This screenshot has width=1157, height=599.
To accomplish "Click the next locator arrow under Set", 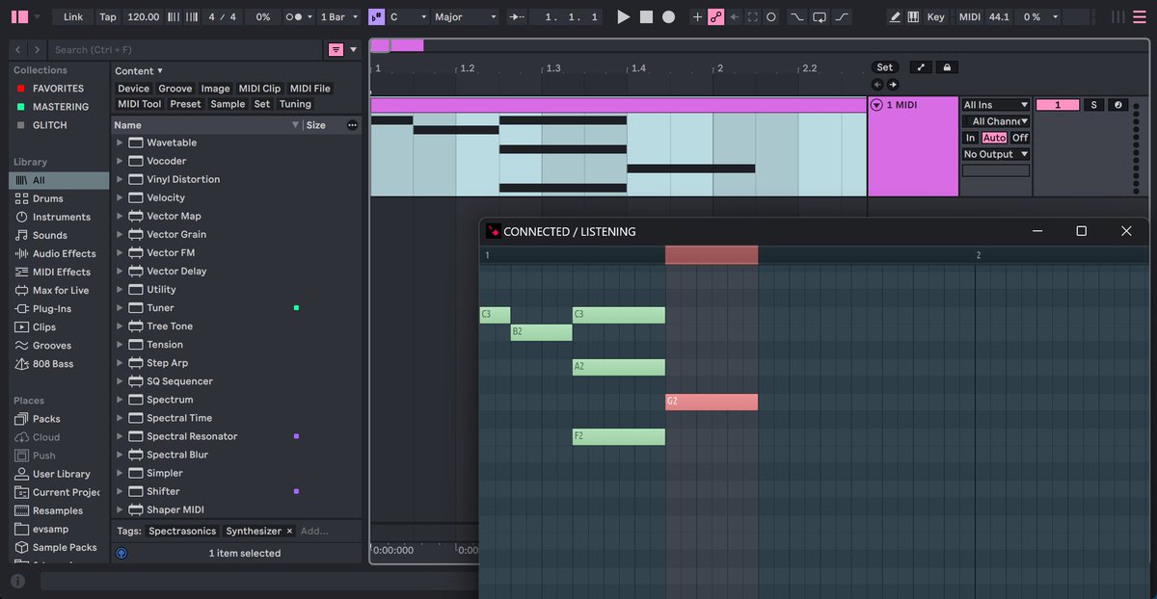I will (893, 85).
